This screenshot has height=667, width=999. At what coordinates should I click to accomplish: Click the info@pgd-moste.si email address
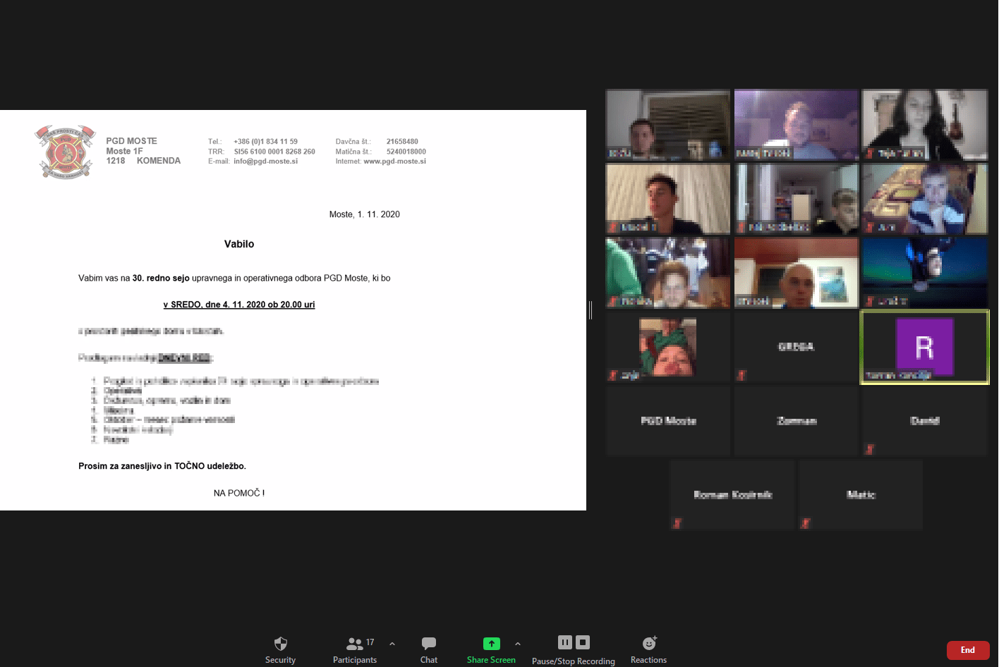click(x=266, y=161)
